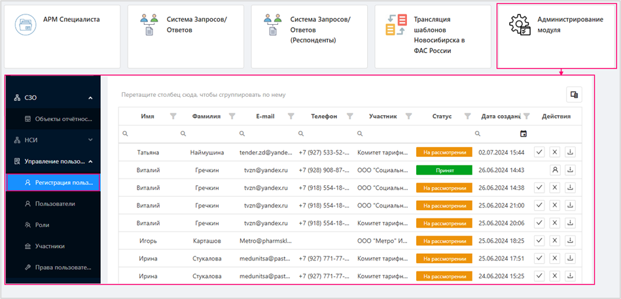The width and height of the screenshot is (621, 299).
Task: Focus the Фамилия search field
Action: pos(206,134)
